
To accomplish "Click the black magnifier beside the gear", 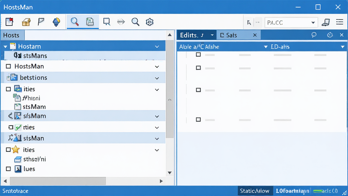I will coord(135,22).
